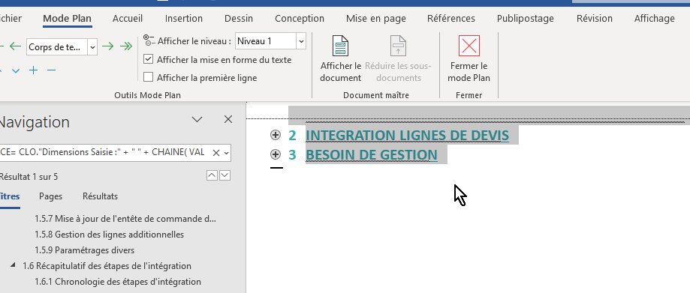Click the navigation search input field
Viewport: 690px width, 293px height.
[x=104, y=152]
